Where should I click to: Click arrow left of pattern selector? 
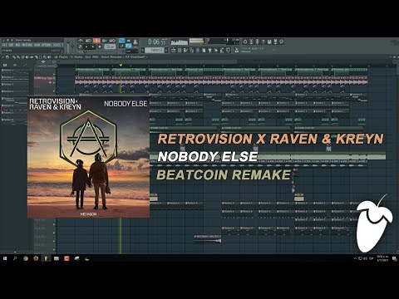click(x=143, y=50)
